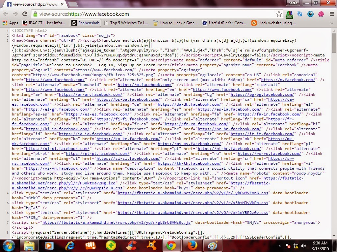Click the page scrollbar down arrow

coord(334,236)
